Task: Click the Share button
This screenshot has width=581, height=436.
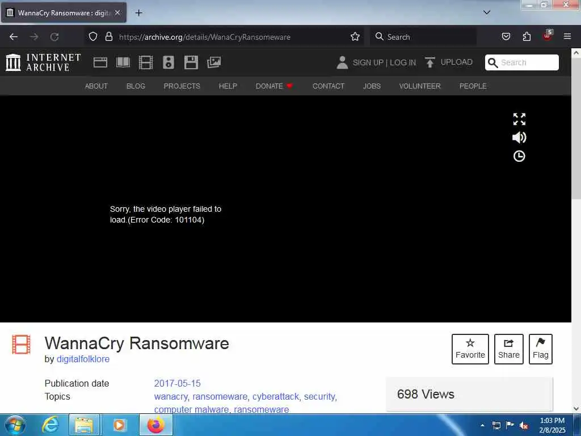Action: coord(509,349)
